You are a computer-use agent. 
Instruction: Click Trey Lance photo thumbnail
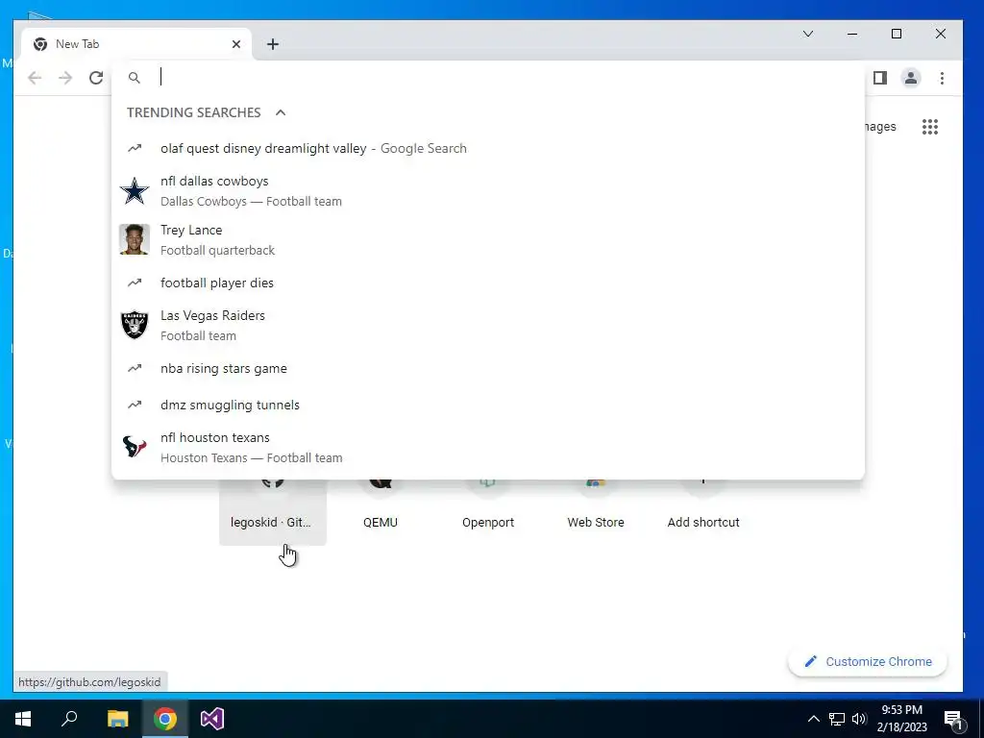[x=135, y=239]
